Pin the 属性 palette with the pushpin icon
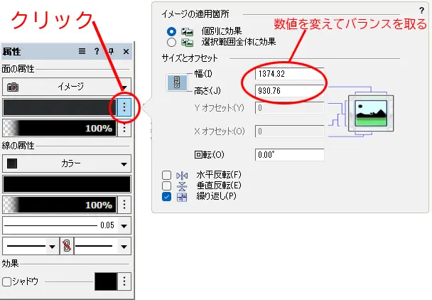This screenshot has height=300, width=432. pyautogui.click(x=112, y=52)
